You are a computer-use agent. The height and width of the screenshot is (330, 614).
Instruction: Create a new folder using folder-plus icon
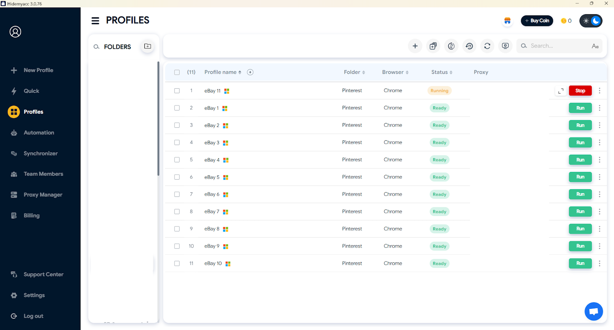tap(147, 46)
